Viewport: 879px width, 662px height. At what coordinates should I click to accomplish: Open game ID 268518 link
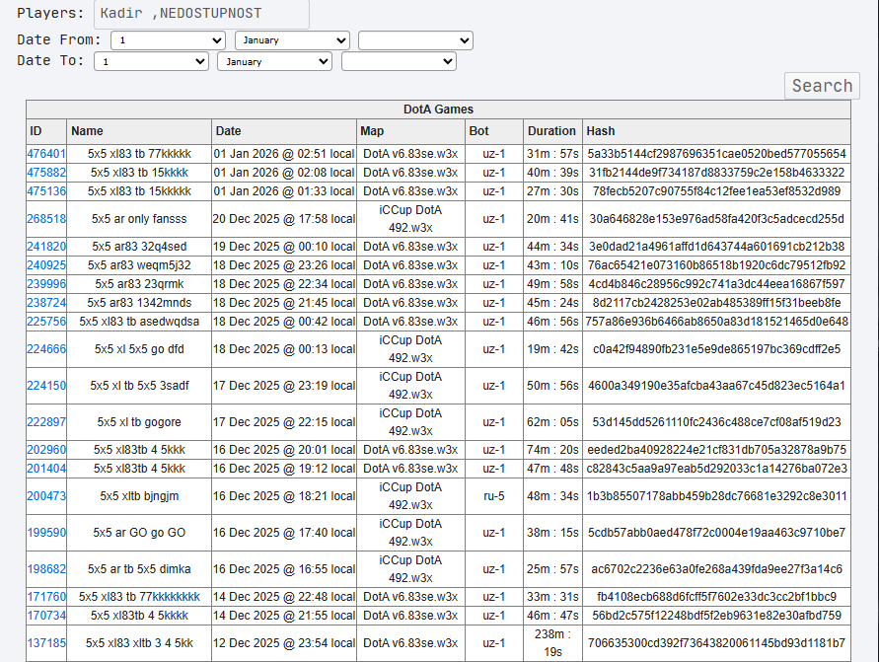pos(46,219)
